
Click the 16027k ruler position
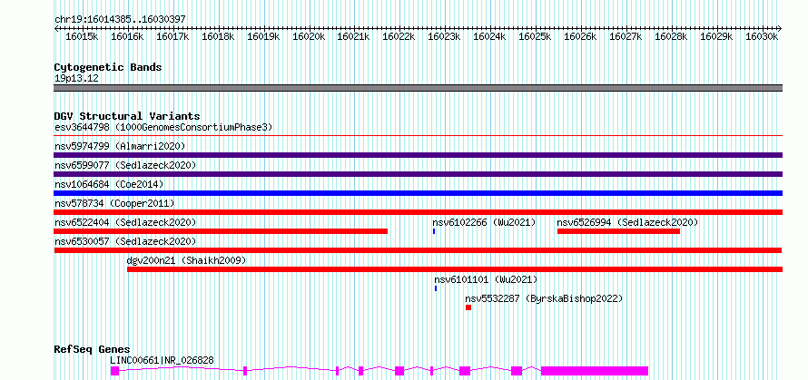point(626,36)
